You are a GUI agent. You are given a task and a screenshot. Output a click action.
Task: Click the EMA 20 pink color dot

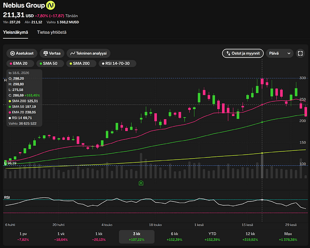click(11, 63)
